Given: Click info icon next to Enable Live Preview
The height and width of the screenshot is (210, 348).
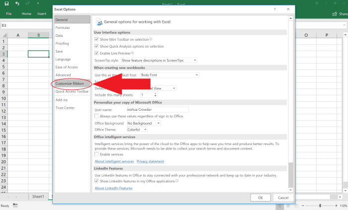Looking at the screenshot, I should [x=132, y=53].
